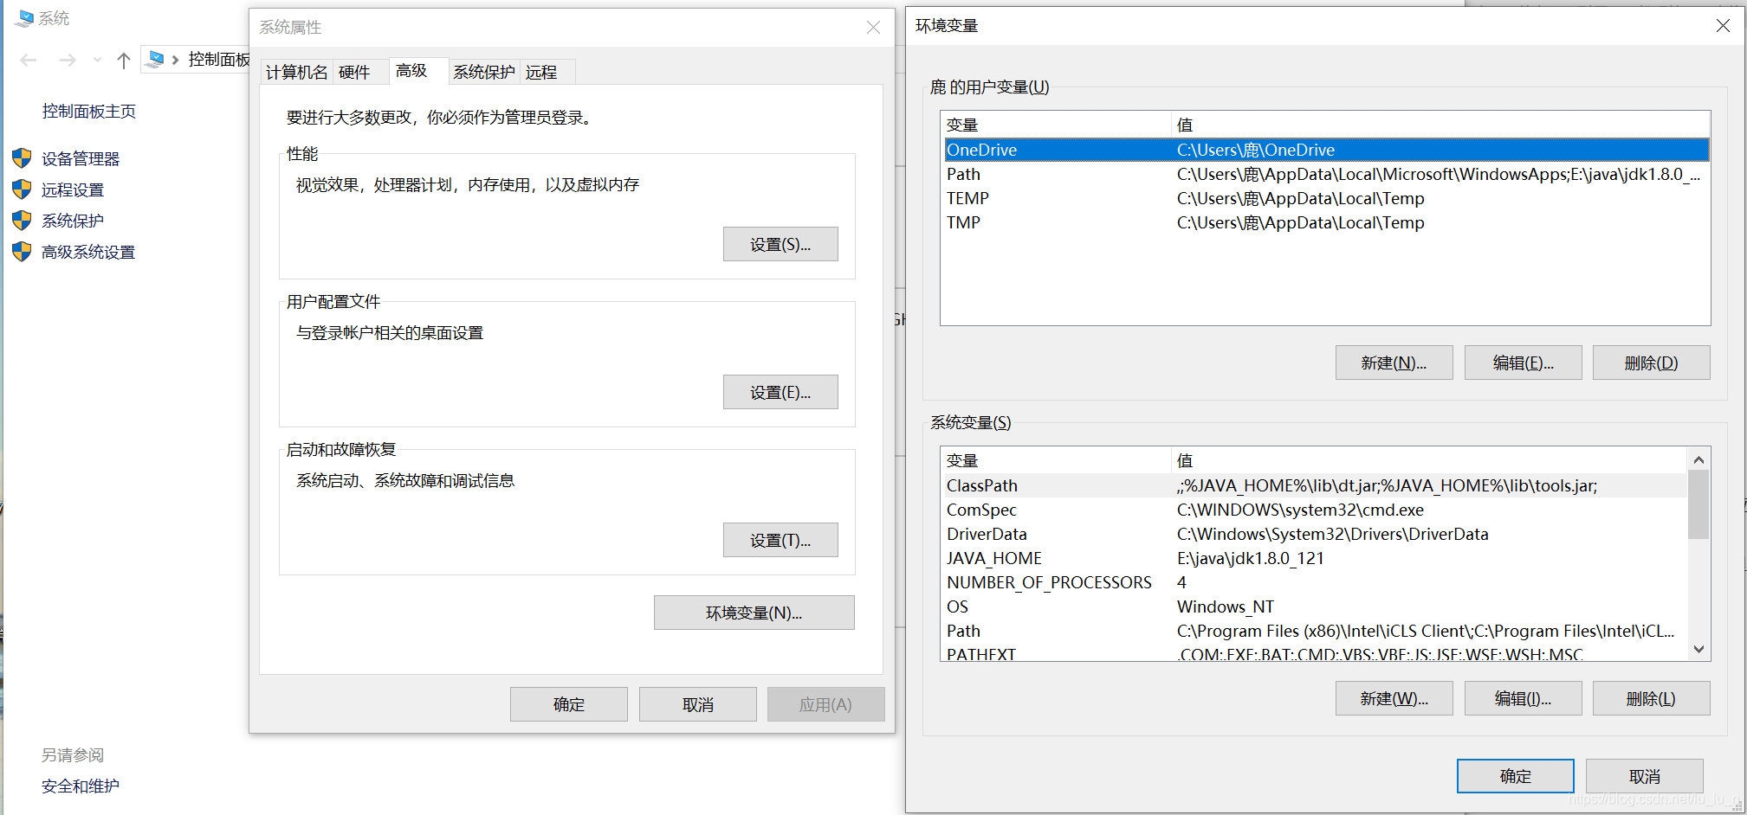This screenshot has width=1747, height=815.
Task: Click the shield icon beside 系统保护
Action: tap(22, 221)
